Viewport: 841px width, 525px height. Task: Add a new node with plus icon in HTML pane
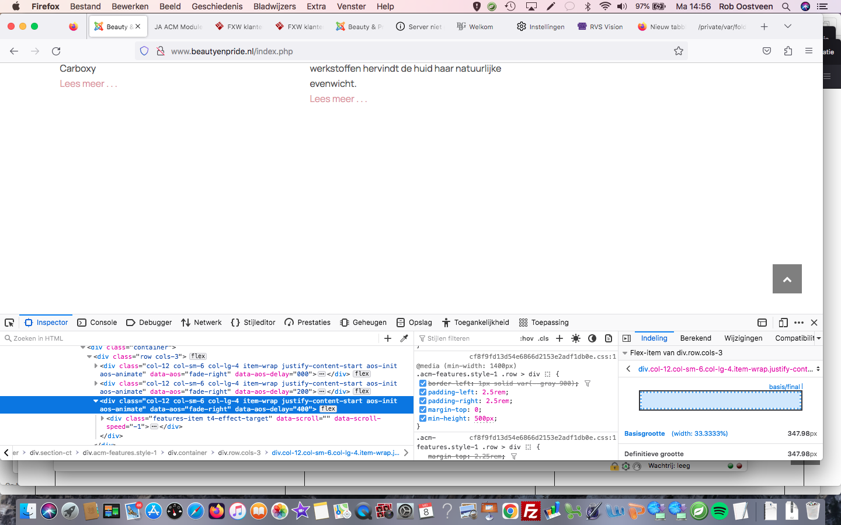[388, 338]
